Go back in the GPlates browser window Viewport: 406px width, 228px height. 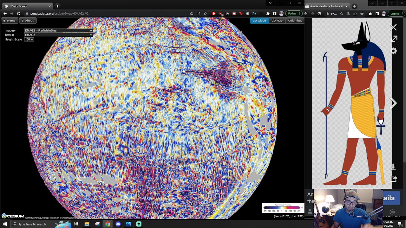[5, 14]
